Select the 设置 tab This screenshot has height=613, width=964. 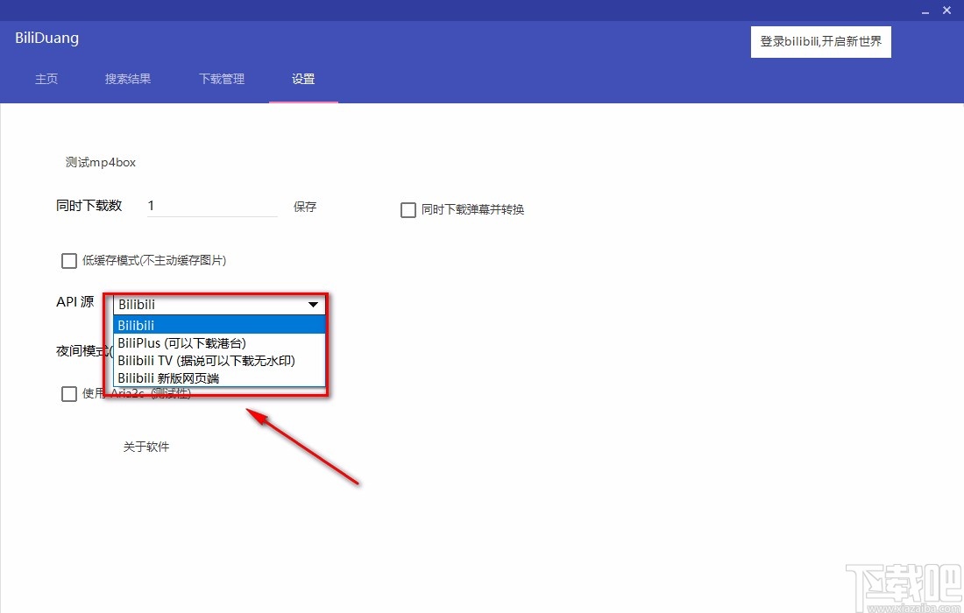(302, 79)
